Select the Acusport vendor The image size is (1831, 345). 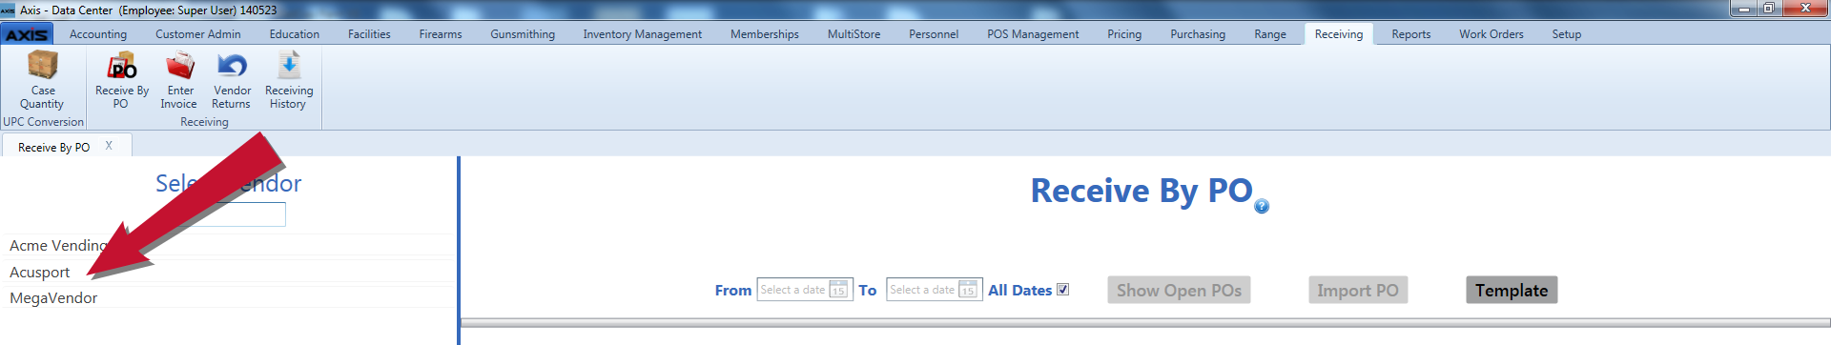point(228,272)
